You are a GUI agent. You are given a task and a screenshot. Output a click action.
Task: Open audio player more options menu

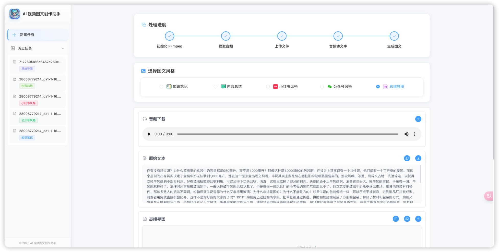point(414,134)
